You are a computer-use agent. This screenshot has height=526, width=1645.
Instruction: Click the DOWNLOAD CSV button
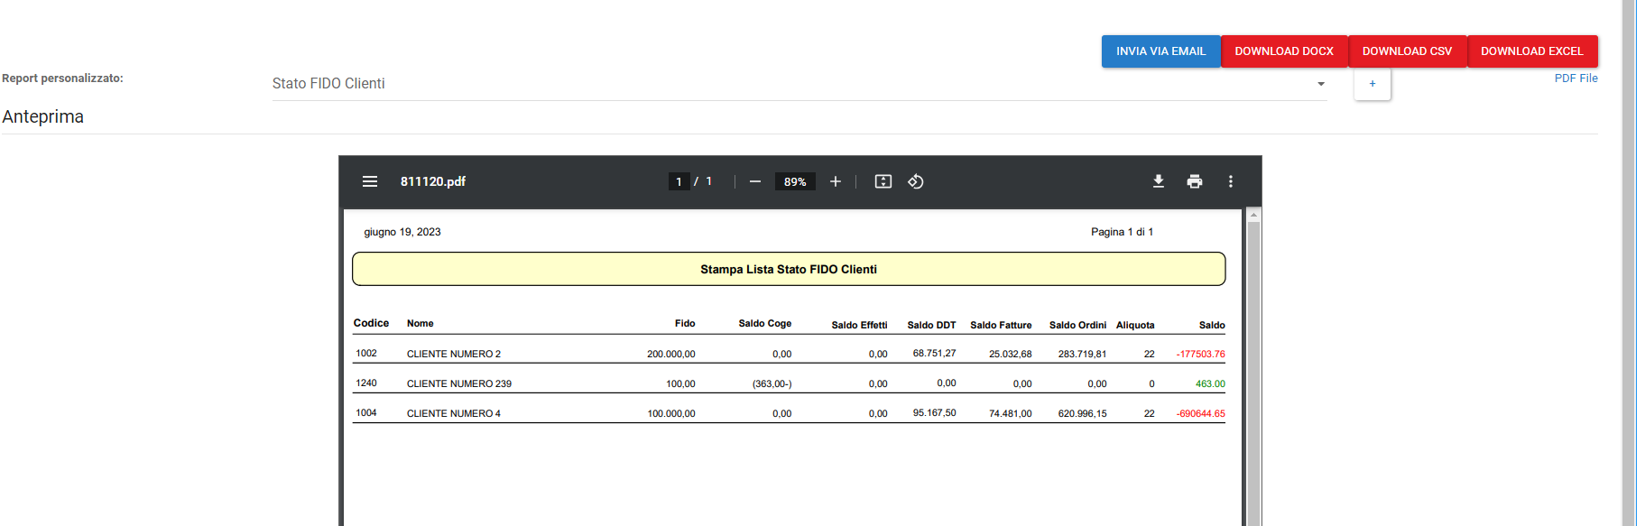point(1407,51)
